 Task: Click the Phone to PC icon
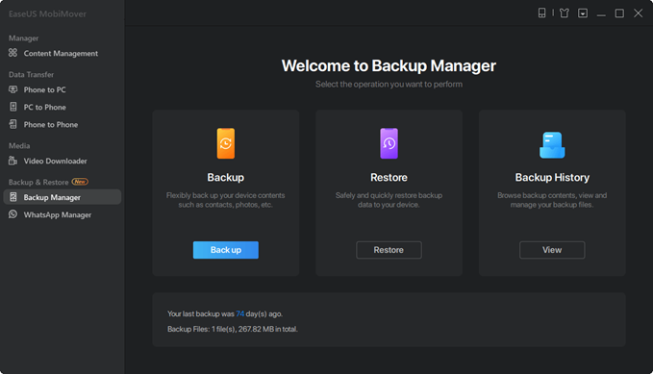[13, 89]
